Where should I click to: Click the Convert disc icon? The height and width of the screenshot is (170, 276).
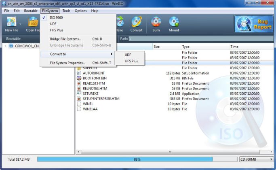click(137, 22)
